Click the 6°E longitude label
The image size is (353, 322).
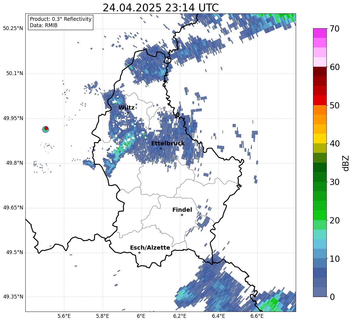[141, 316]
